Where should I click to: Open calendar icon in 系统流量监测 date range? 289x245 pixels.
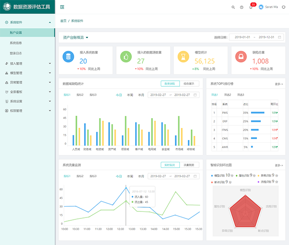tap(195, 176)
